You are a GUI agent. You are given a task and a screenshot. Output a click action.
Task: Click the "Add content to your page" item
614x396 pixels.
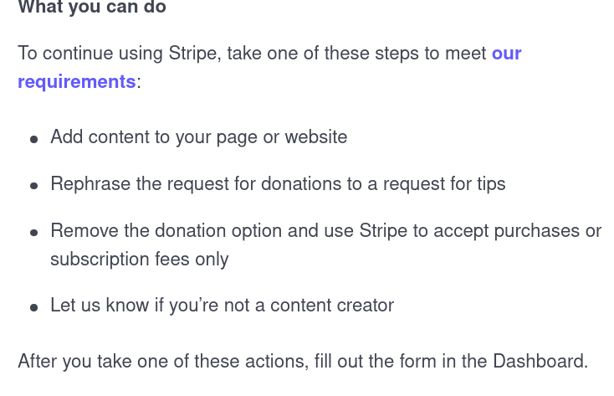click(198, 137)
